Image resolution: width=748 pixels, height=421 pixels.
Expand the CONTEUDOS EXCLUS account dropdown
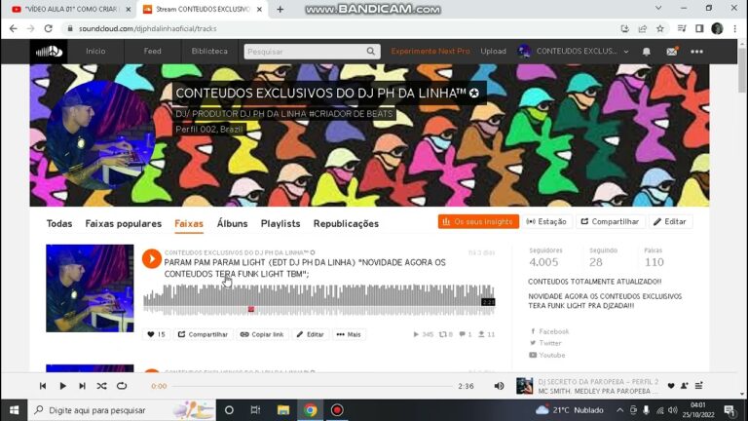tap(626, 52)
